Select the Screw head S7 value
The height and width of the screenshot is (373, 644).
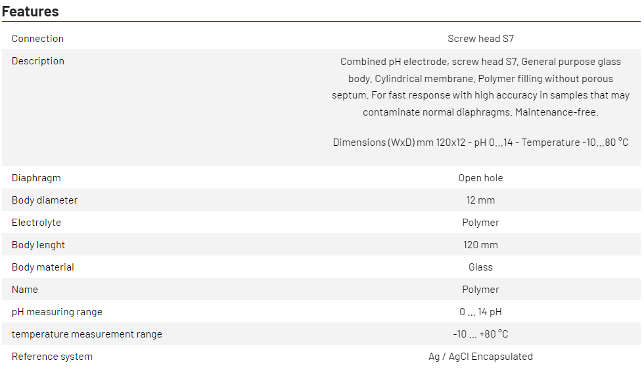pyautogui.click(x=480, y=39)
